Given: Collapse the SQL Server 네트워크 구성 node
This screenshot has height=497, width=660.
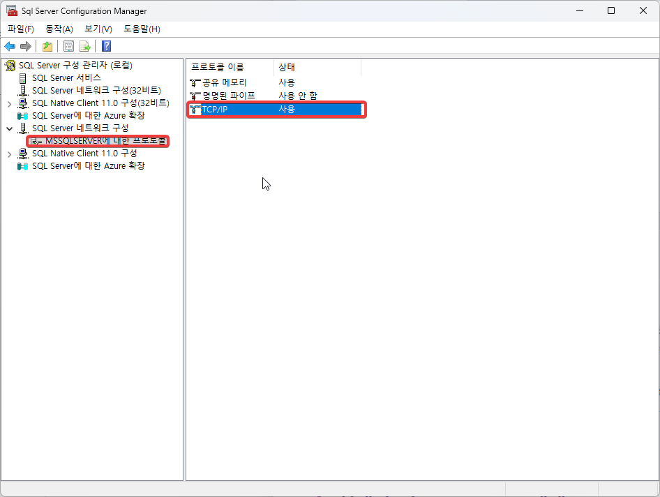Looking at the screenshot, I should pos(9,128).
